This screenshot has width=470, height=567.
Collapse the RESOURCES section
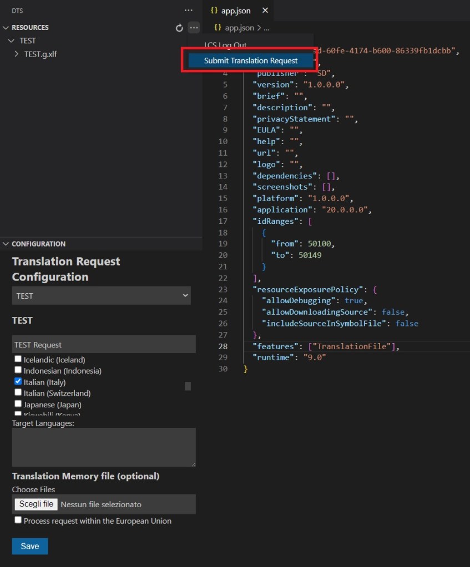(x=6, y=28)
